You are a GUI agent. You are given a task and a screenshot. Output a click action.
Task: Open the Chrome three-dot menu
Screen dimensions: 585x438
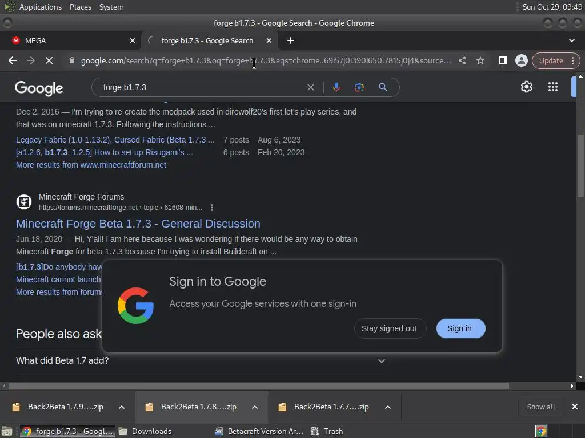coord(572,60)
